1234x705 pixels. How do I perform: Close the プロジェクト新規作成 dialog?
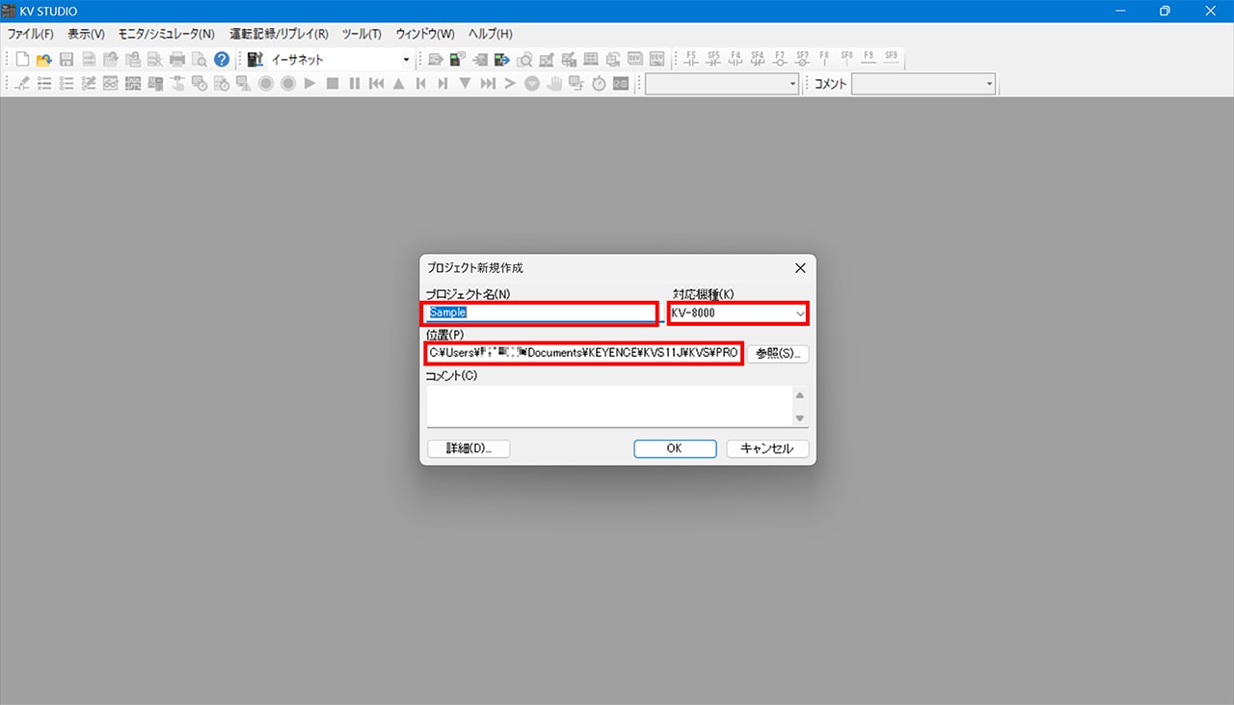800,268
